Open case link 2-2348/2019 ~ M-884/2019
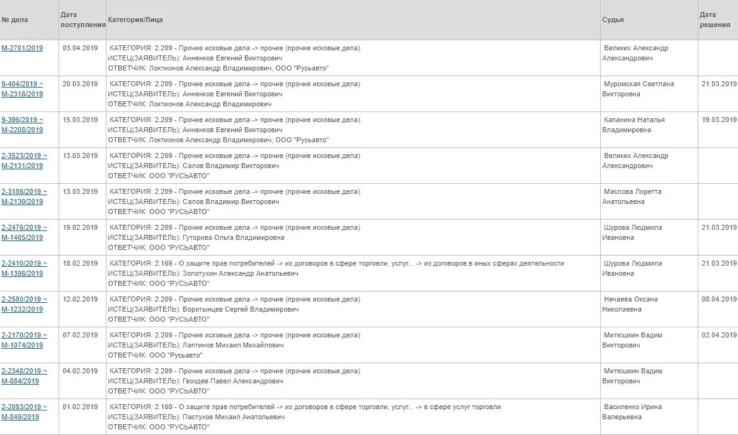This screenshot has height=435, width=738. point(24,376)
